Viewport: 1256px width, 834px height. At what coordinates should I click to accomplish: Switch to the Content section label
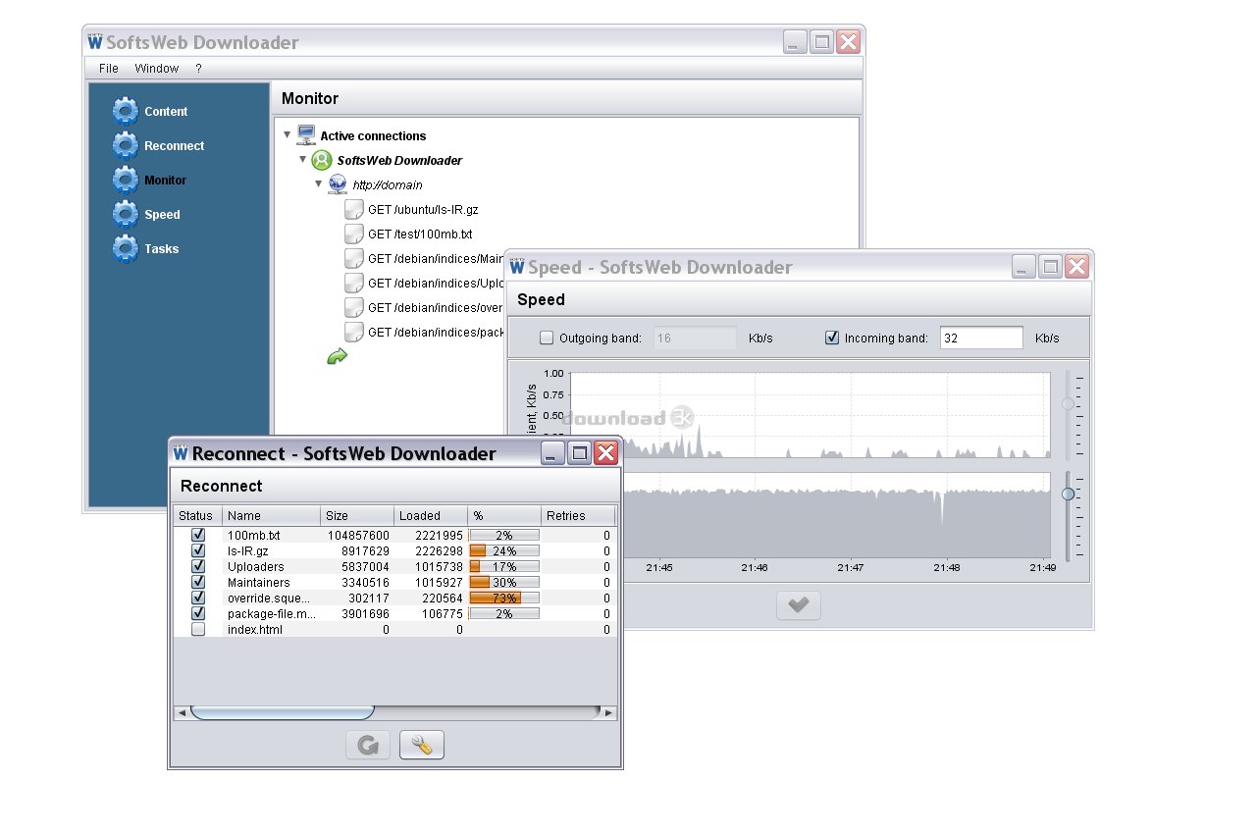tap(166, 111)
